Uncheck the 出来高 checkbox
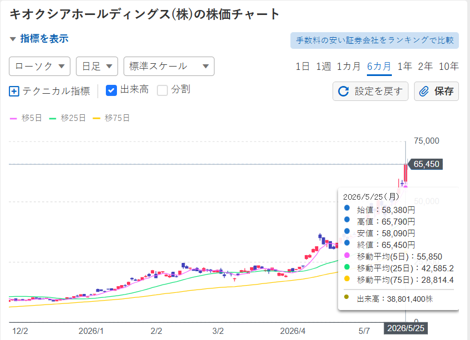Viewport: 470px width, 340px height. click(111, 90)
